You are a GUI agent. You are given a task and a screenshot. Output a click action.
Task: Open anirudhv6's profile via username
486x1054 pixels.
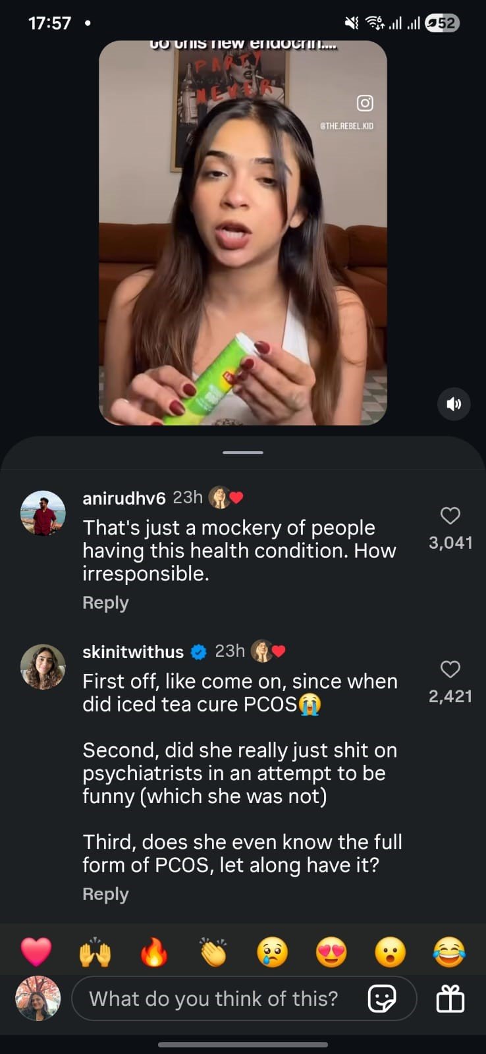[124, 498]
